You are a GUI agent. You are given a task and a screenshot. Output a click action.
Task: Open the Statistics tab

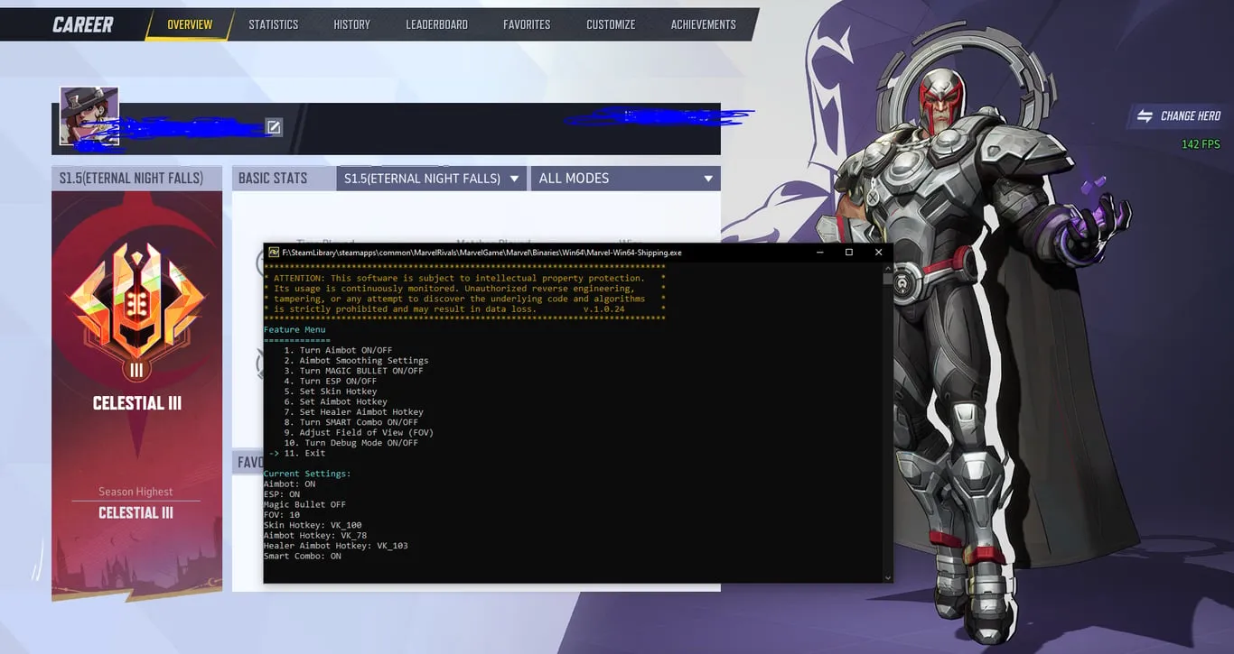pos(274,24)
